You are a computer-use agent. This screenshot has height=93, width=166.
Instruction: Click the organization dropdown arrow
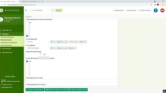53,10
